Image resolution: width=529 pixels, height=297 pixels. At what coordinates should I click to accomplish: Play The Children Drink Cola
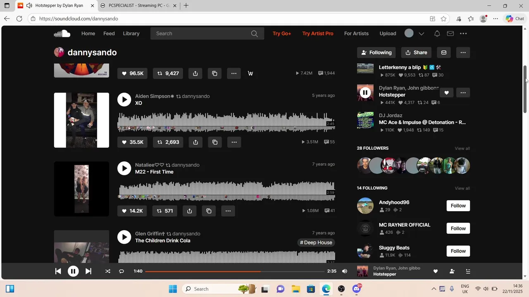124,237
